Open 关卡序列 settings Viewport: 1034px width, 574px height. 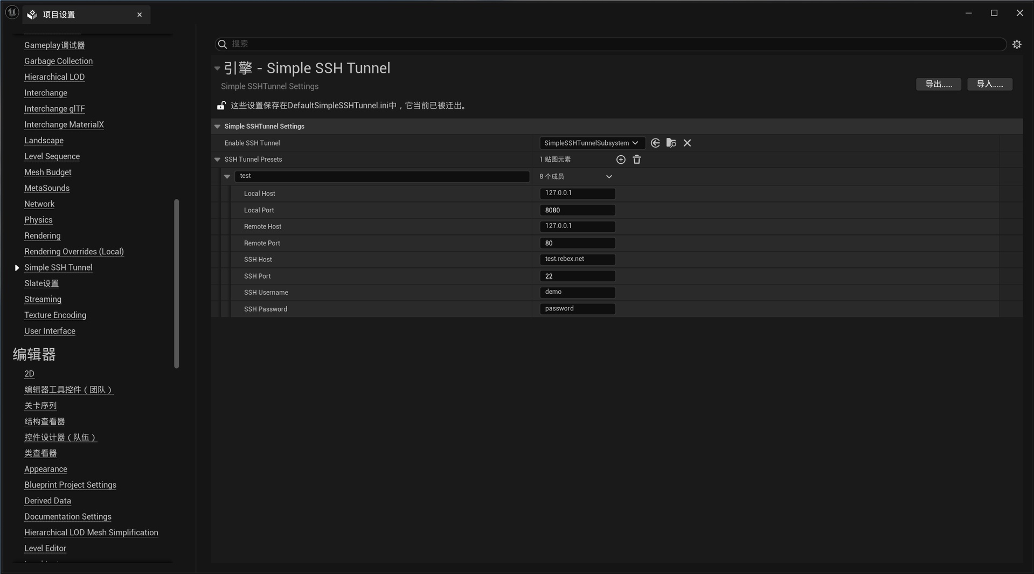coord(40,406)
